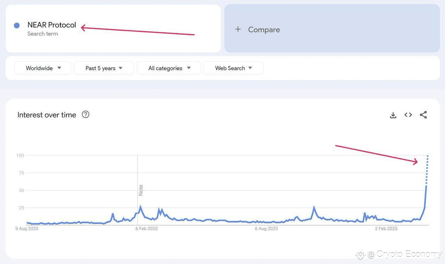445x264 pixels.
Task: Open the Interest over time help icon
Action: 86,115
